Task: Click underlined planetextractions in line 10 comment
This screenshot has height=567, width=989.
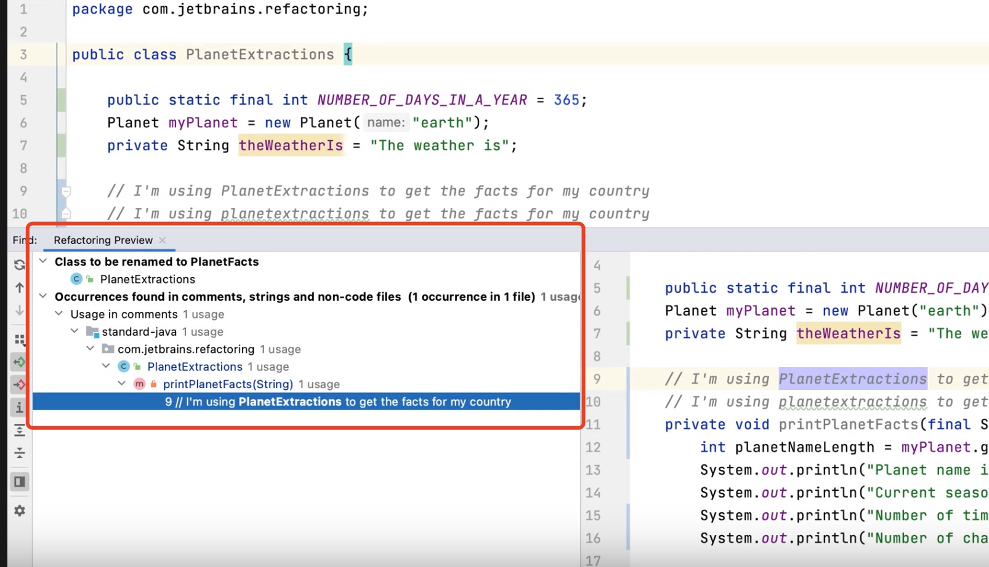Action: pos(295,213)
